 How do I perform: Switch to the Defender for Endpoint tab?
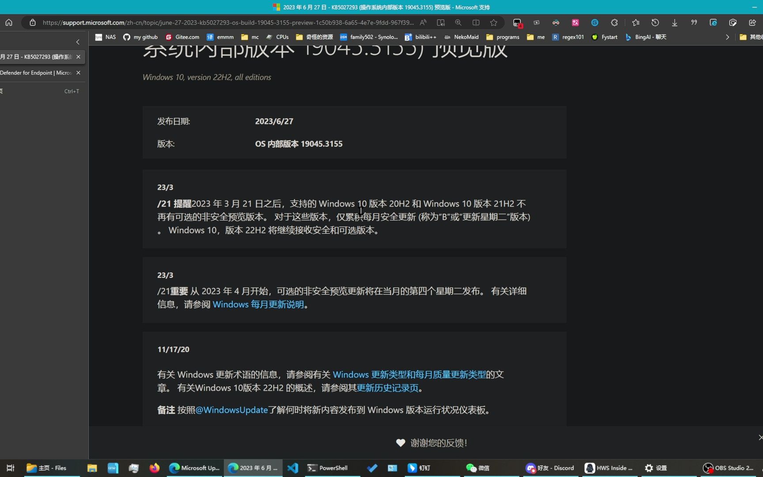pyautogui.click(x=36, y=73)
